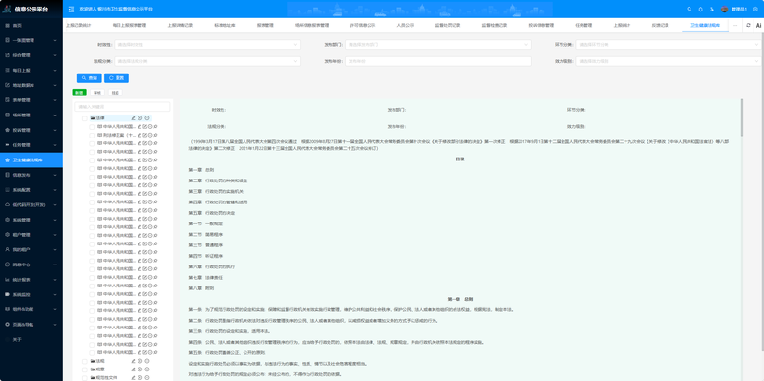Click the admin user avatar
This screenshot has width=764, height=381.
coord(725,9)
